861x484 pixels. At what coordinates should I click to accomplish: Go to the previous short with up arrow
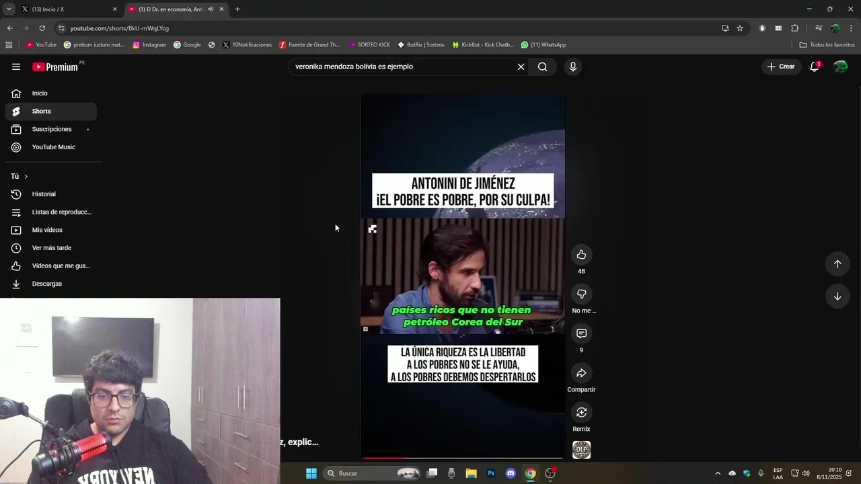coord(837,264)
